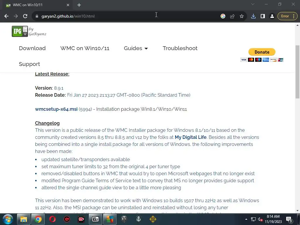Viewport: 300px width, 225px height.
Task: Close the WMC on Win10/11 tab
Action: click(68, 5)
